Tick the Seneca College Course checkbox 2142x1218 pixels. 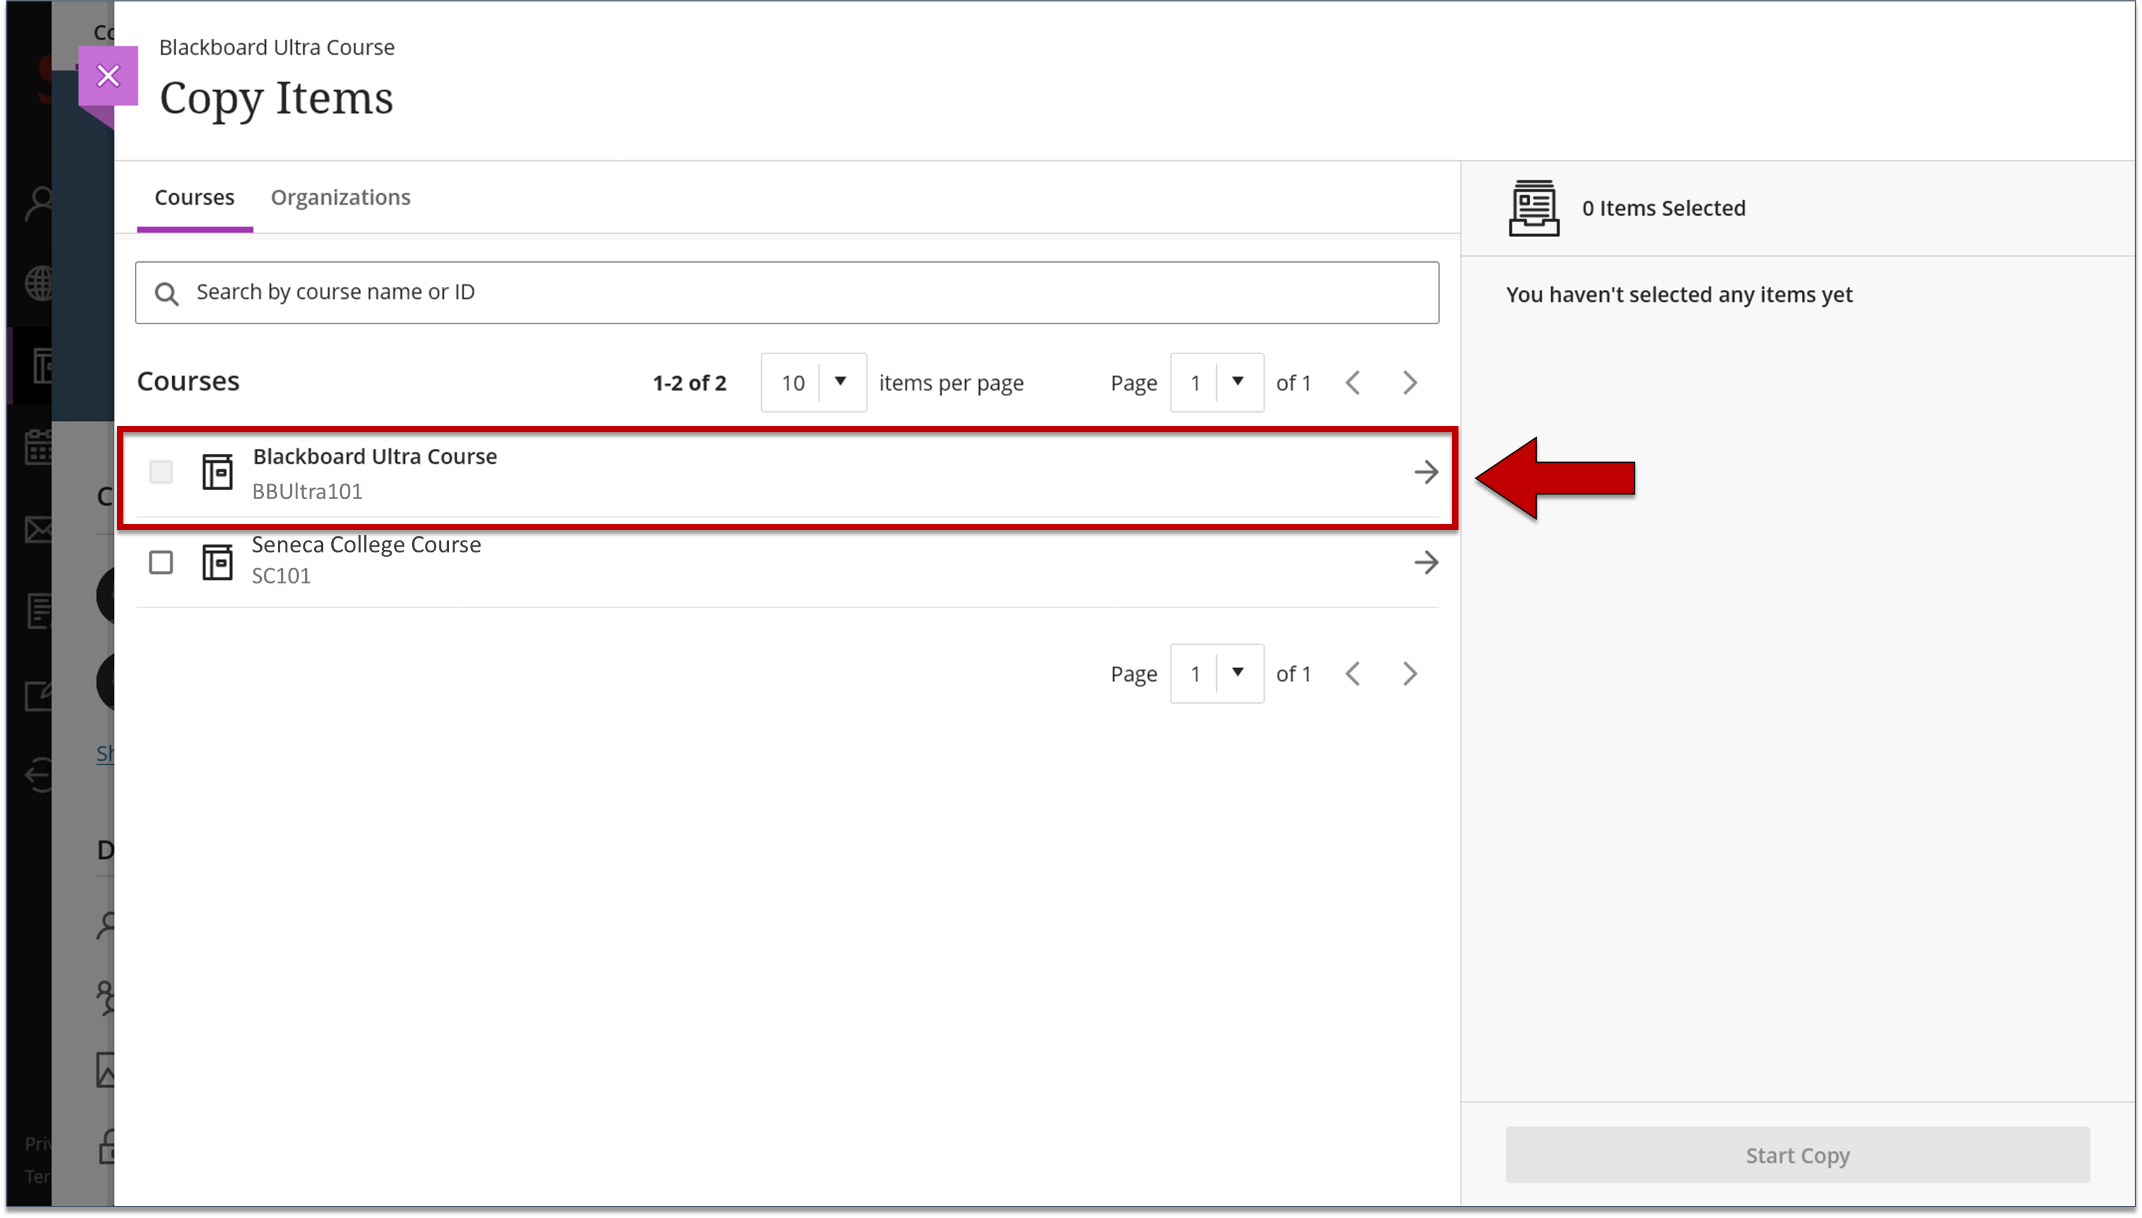coord(161,562)
